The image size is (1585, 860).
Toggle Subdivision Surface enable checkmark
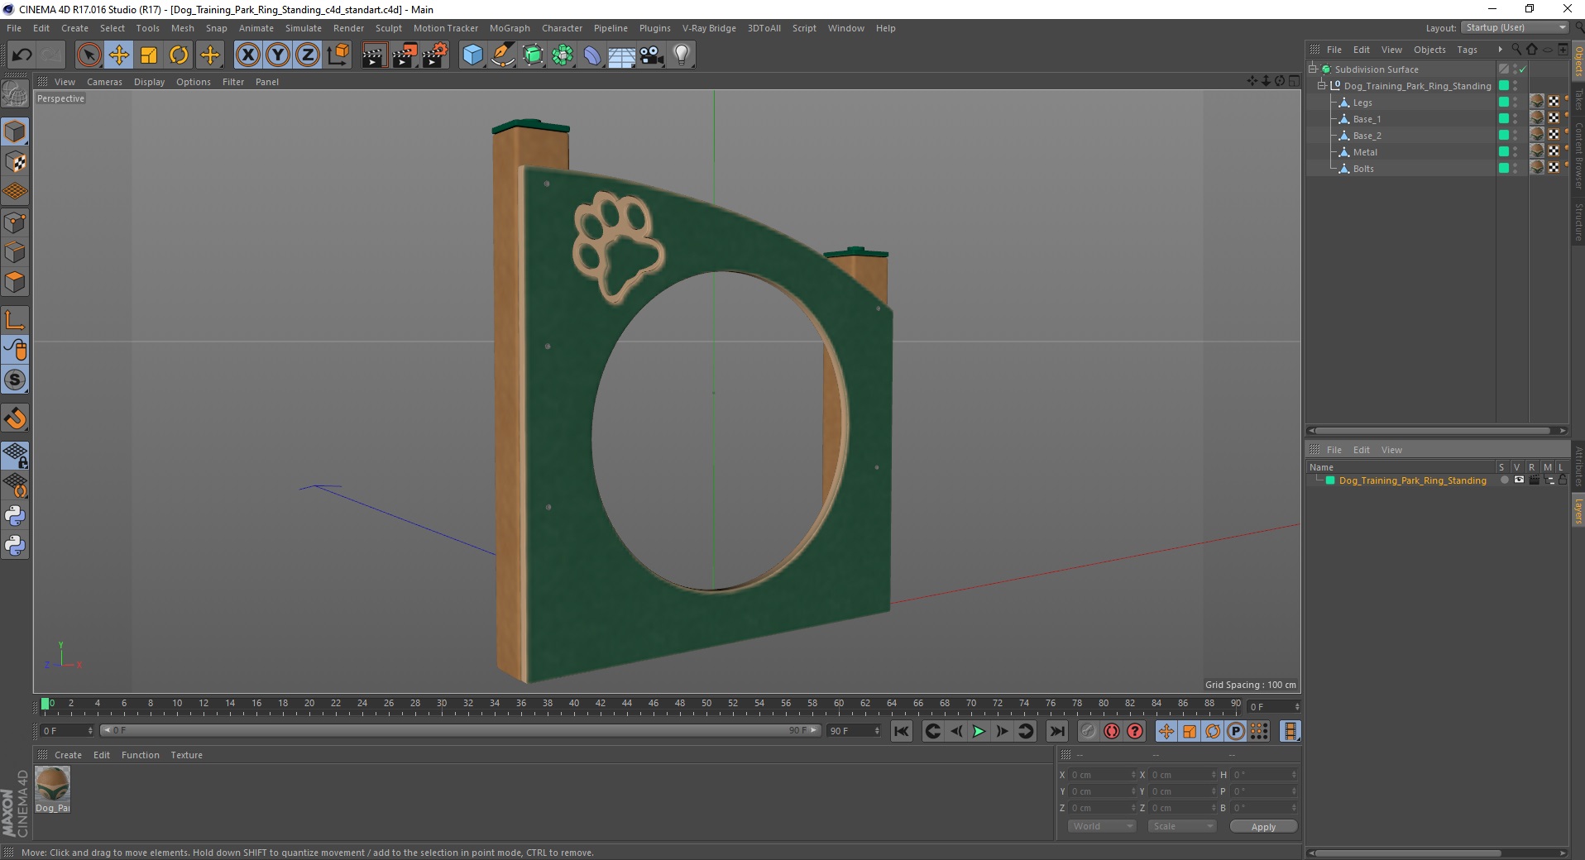pos(1522,69)
